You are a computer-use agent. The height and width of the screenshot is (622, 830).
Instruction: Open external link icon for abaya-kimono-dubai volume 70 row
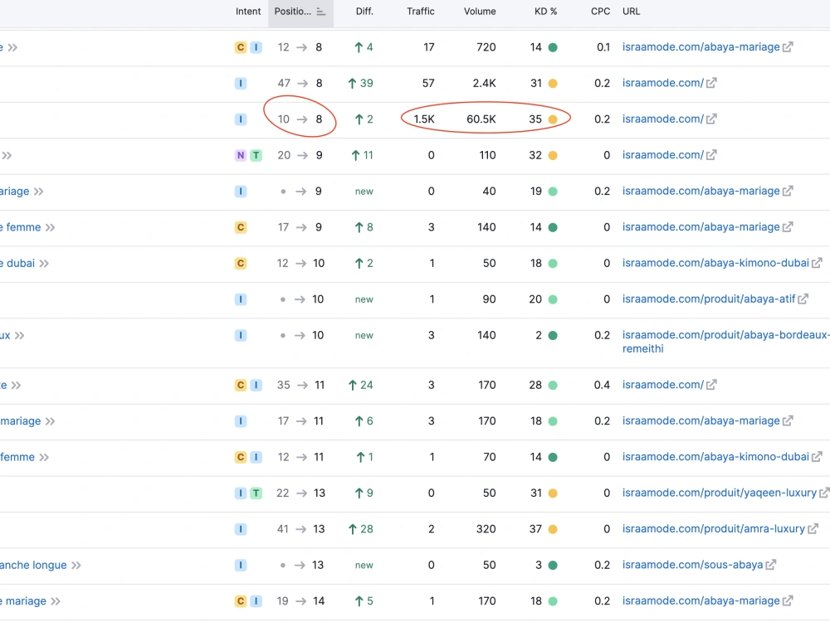[x=817, y=456]
